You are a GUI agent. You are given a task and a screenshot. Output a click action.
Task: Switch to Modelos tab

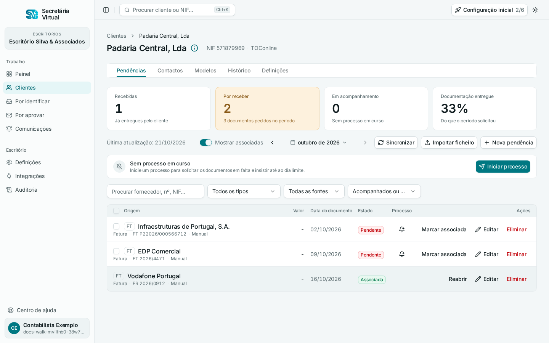click(x=205, y=71)
